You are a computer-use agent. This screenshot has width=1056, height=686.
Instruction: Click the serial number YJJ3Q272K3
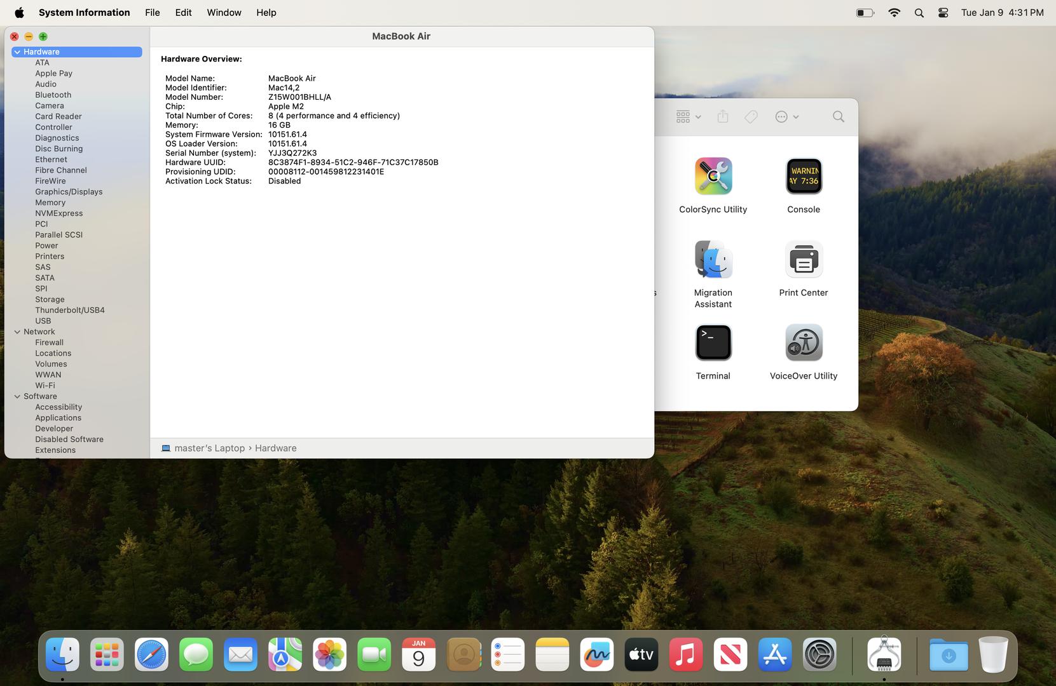click(x=292, y=153)
